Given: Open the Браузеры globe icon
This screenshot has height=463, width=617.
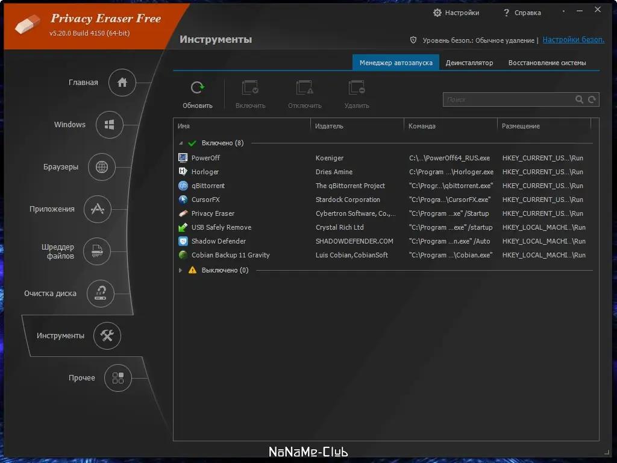Looking at the screenshot, I should coord(103,167).
